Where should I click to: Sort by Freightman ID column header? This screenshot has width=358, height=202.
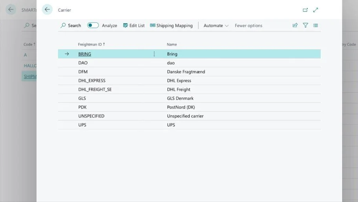click(91, 44)
